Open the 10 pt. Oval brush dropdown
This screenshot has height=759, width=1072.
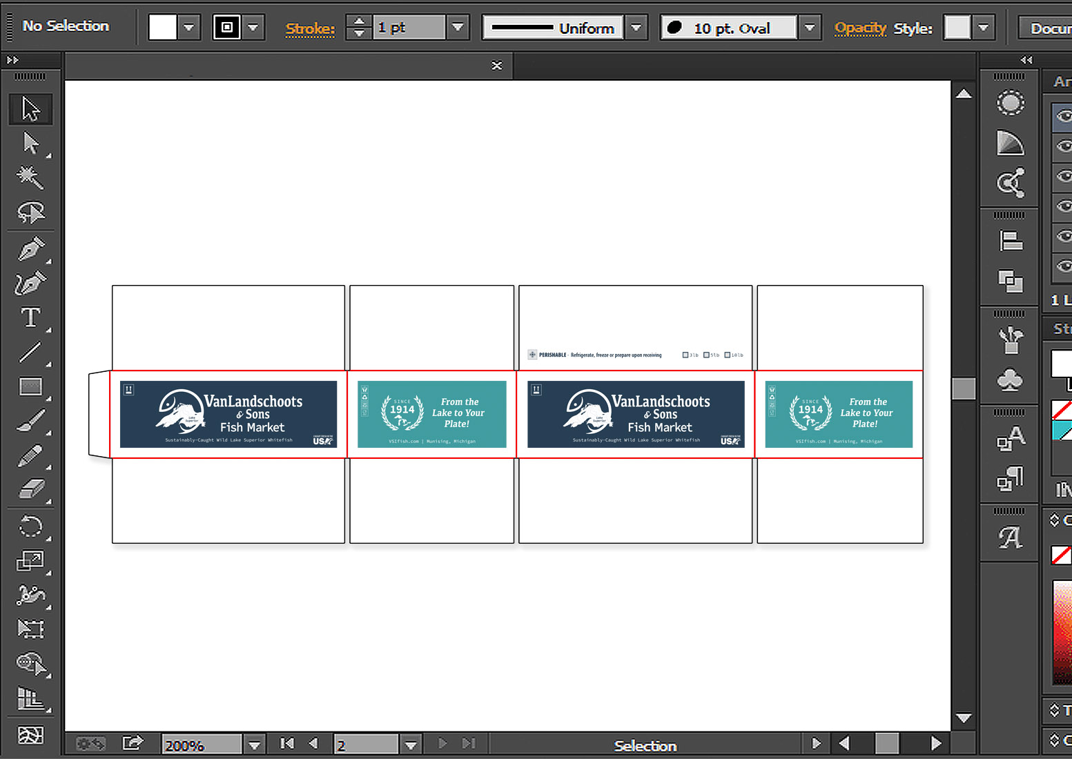coord(810,28)
